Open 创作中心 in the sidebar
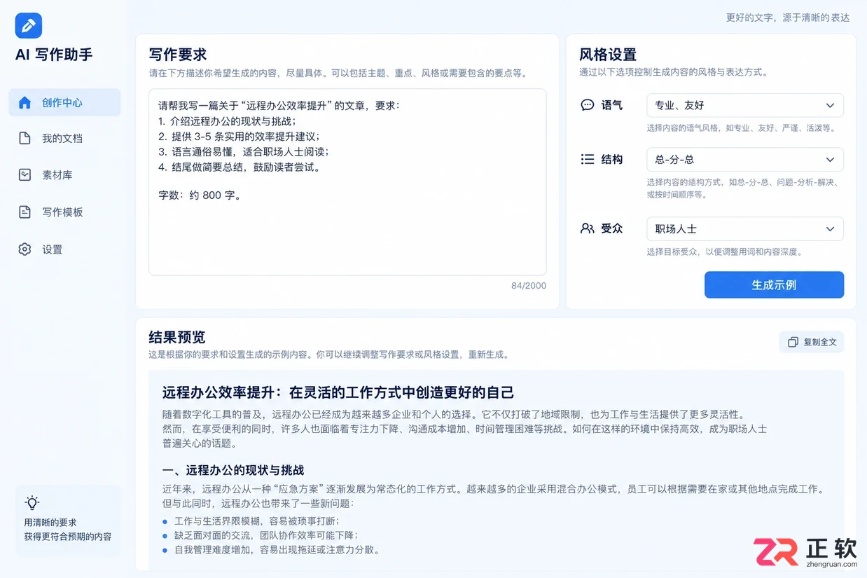867x578 pixels. pyautogui.click(x=64, y=102)
